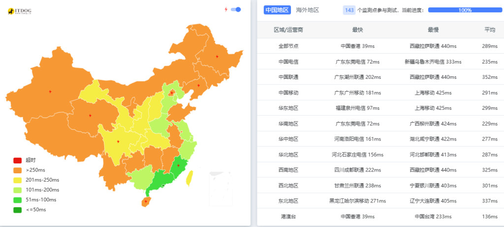Click the lightning marker on Hainan island
The image size is (504, 227).
[146, 201]
